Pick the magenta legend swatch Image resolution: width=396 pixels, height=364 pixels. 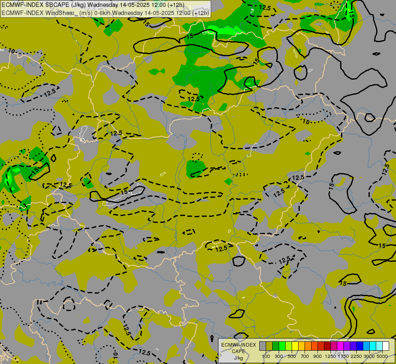341,346
